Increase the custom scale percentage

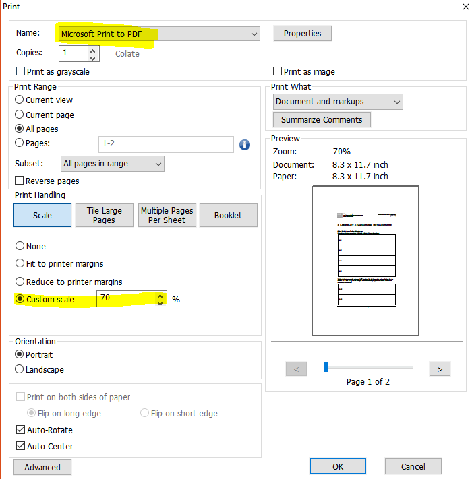click(160, 296)
